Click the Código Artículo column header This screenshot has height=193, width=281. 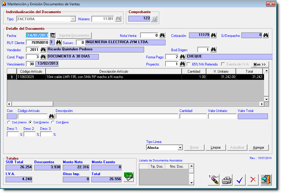(x=31, y=71)
